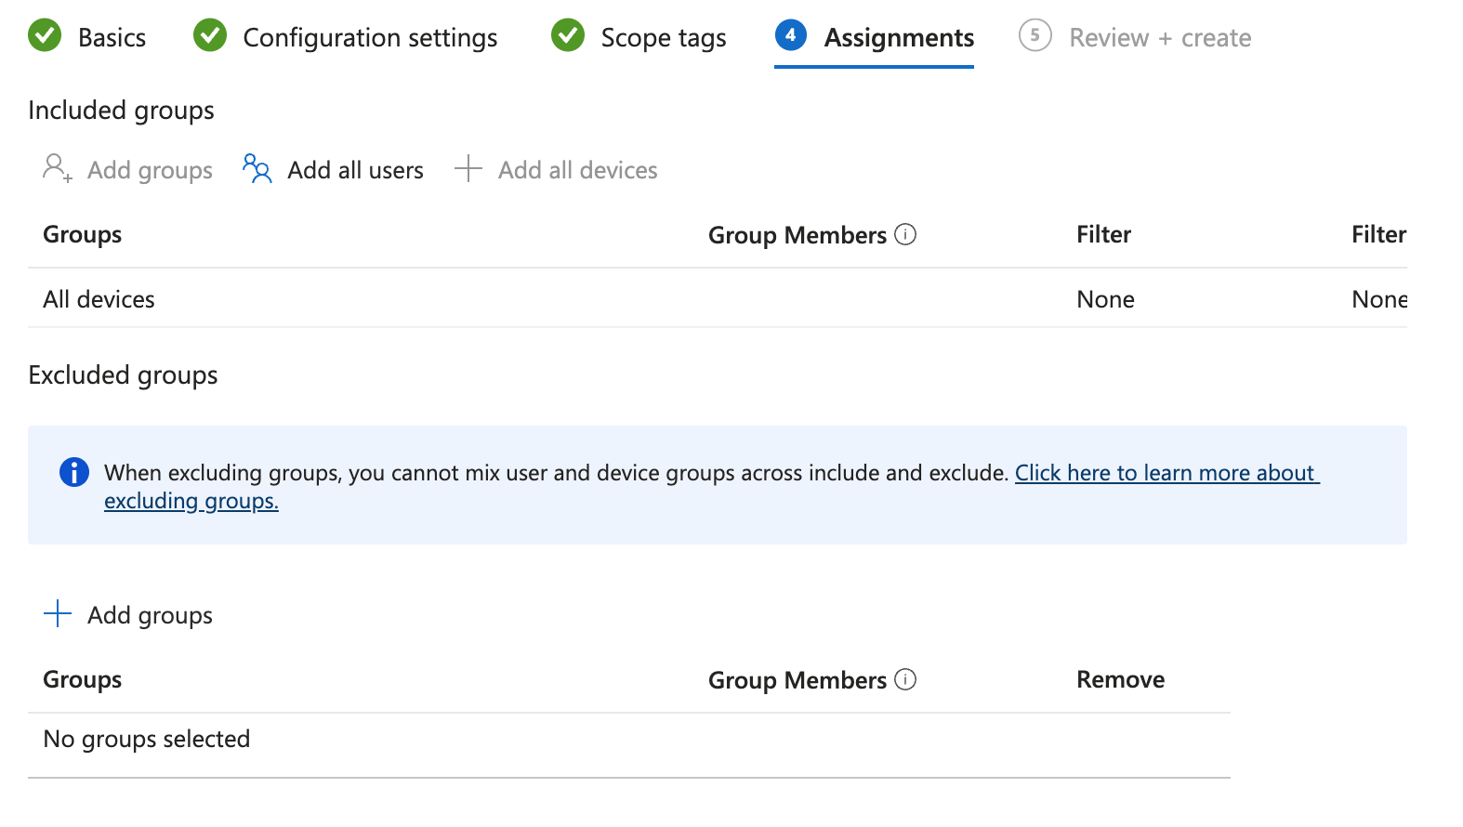Click the person icon beside Add groups under Included groups

(x=57, y=168)
